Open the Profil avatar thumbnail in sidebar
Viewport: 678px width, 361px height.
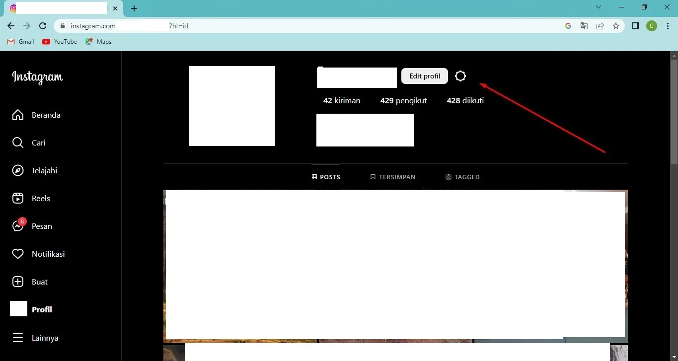coord(18,309)
